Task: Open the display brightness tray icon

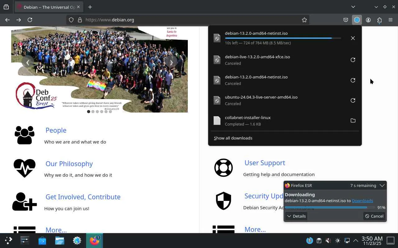Action: coord(338,241)
